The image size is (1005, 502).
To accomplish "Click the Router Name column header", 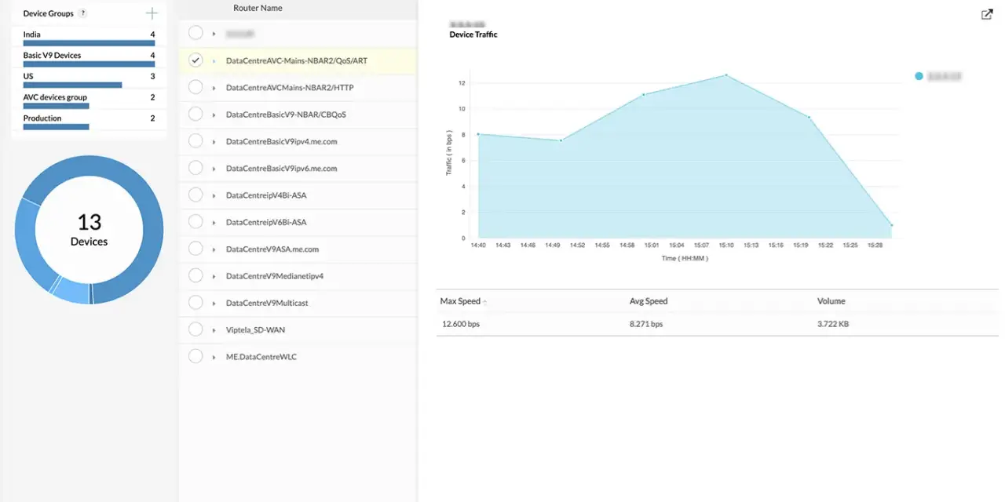I will (258, 8).
